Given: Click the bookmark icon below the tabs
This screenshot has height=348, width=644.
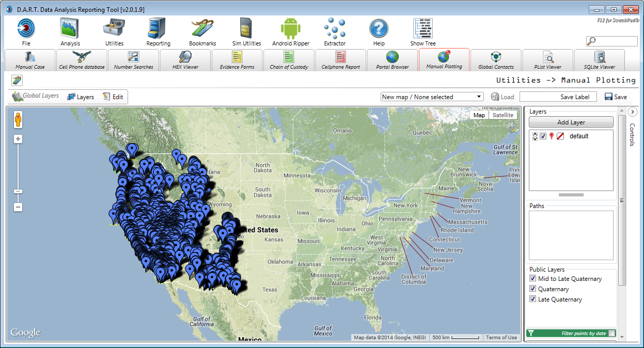Looking at the screenshot, I should coord(17,80).
